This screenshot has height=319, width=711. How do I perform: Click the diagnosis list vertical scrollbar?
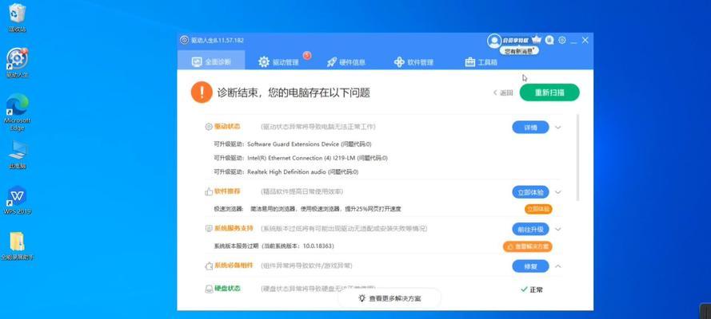tap(577, 157)
